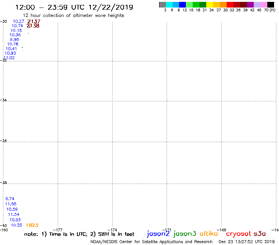This screenshot has width=279, height=245.
Task: Click the 11.34 wave height reading
Action: pyautogui.click(x=14, y=214)
